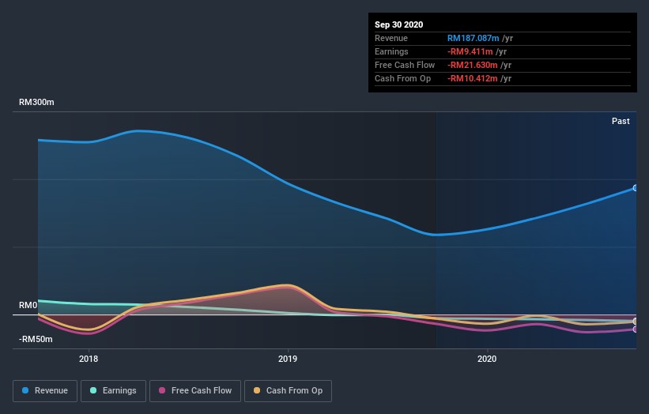Image resolution: width=649 pixels, height=414 pixels.
Task: Click the -RM10.412m cash from op value
Action: 472,78
